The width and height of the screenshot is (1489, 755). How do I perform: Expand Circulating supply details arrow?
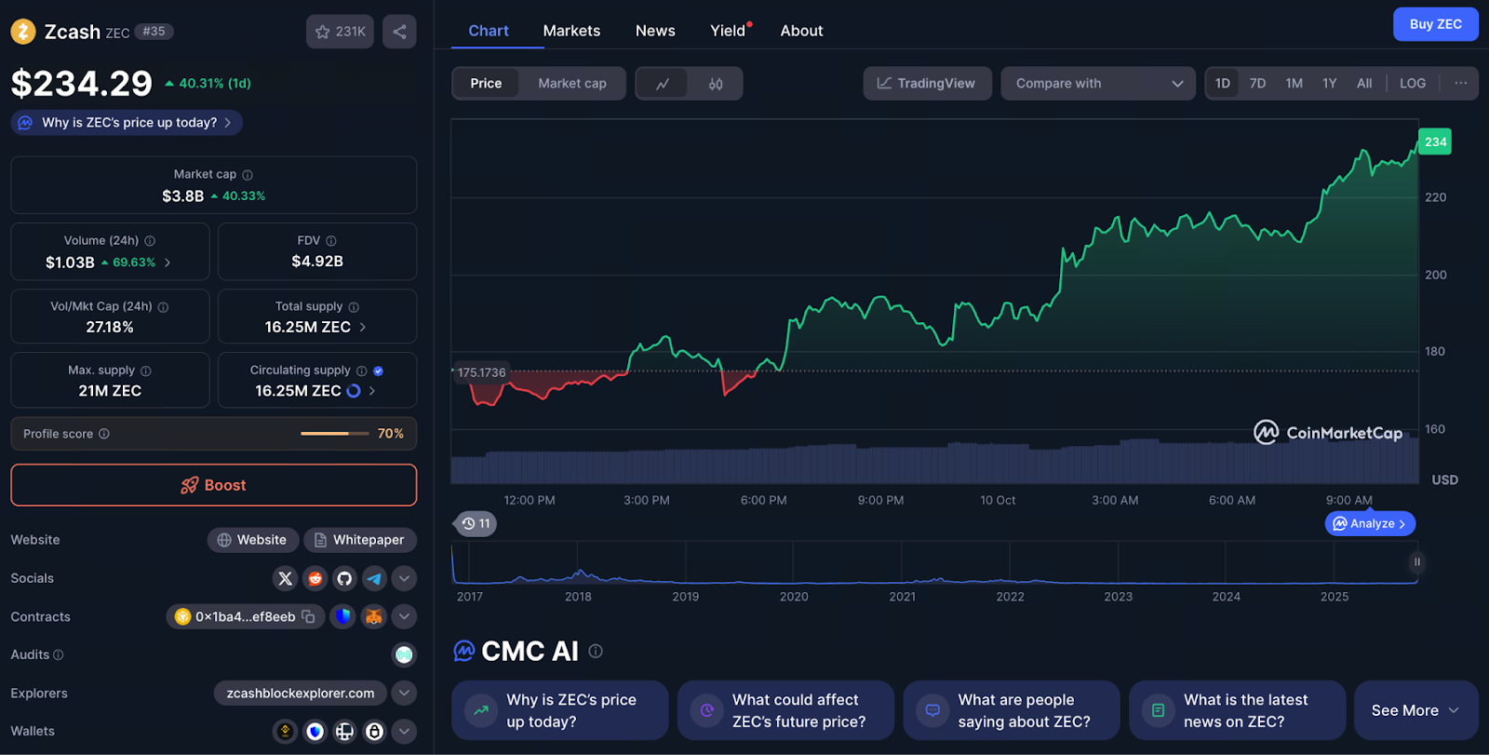coord(372,391)
